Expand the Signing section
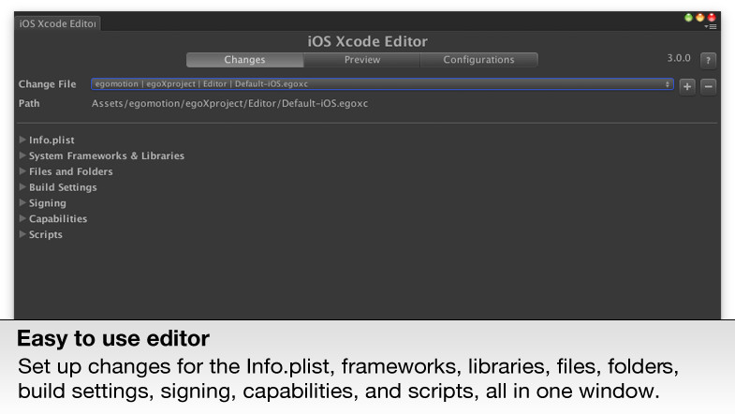Image resolution: width=735 pixels, height=414 pixels. coord(22,202)
